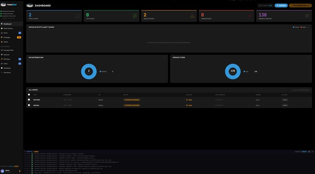Collapse the OS Distribution panel
The height and width of the screenshot is (174, 315).
pyautogui.click(x=164, y=58)
